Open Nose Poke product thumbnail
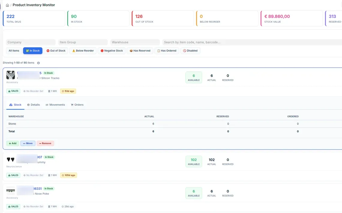This screenshot has width=342, height=213. [10, 191]
